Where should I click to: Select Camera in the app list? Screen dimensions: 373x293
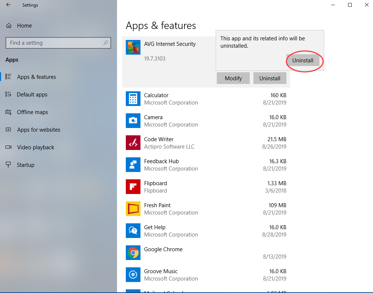tap(206, 121)
